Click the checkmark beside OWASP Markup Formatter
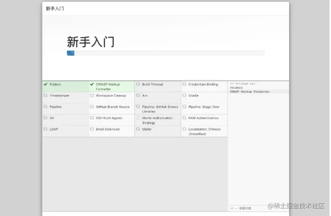 click(x=92, y=84)
